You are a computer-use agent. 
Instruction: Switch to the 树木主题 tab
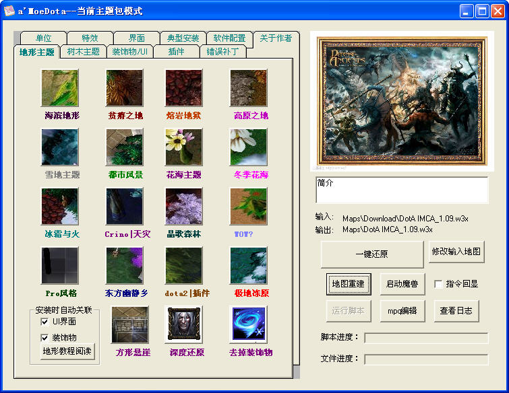coord(84,52)
